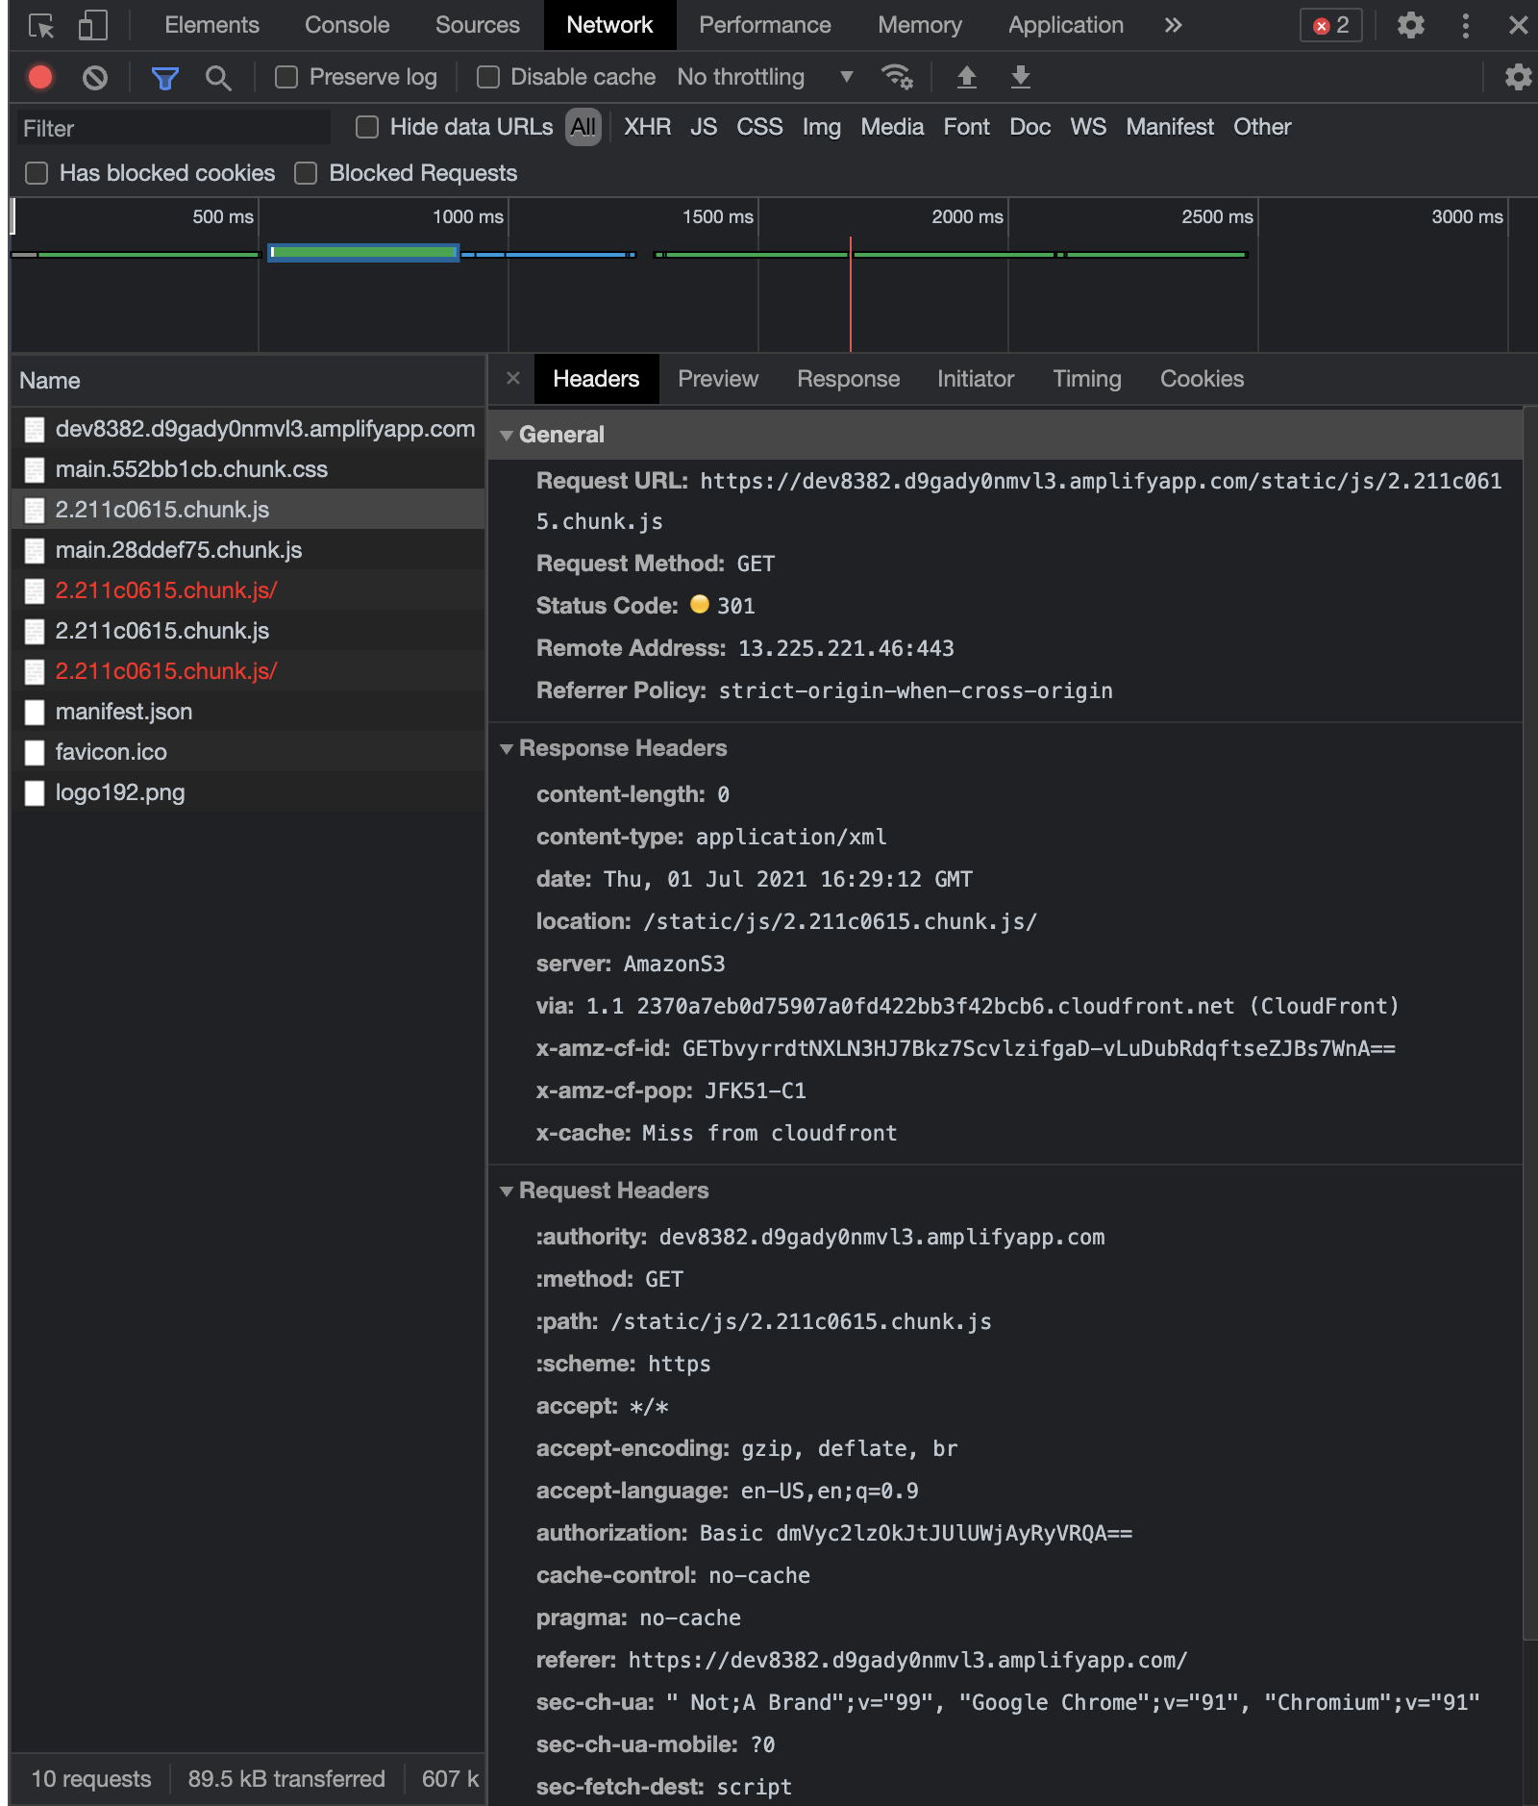The height and width of the screenshot is (1806, 1538).
Task: Select the manifest.json request icon
Action: coord(35,712)
